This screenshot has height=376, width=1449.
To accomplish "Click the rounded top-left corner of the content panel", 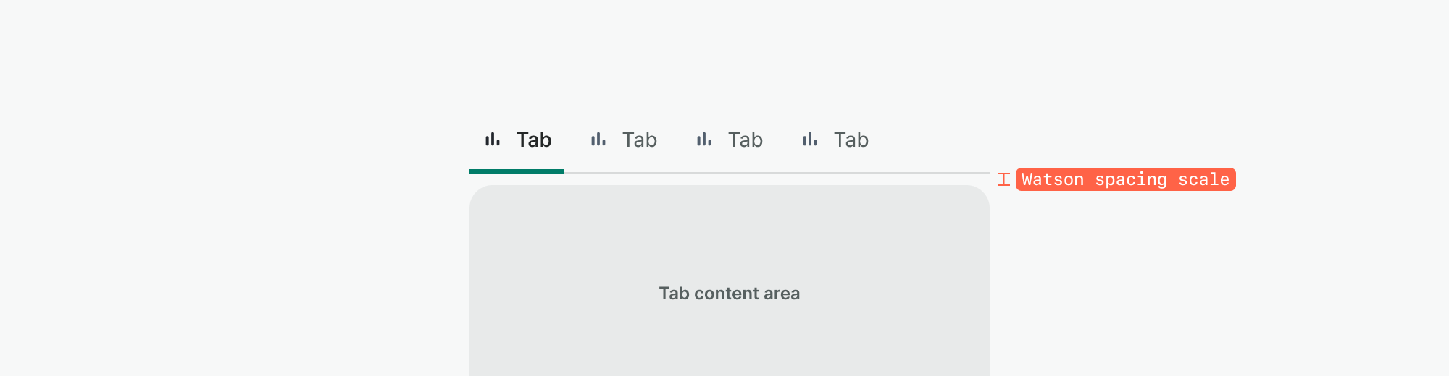I will click(x=478, y=194).
